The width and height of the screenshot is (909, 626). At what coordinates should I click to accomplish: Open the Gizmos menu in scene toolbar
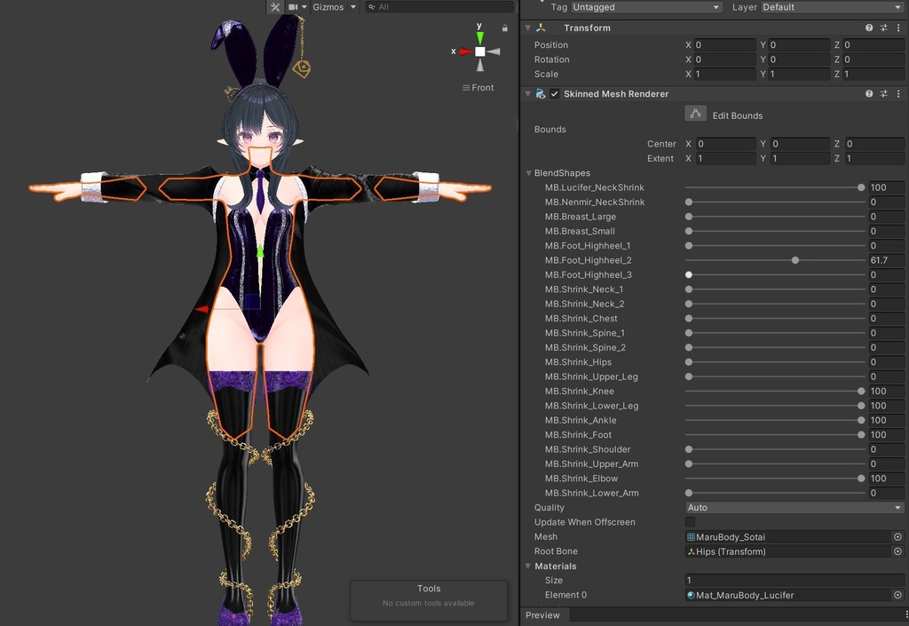click(x=333, y=6)
